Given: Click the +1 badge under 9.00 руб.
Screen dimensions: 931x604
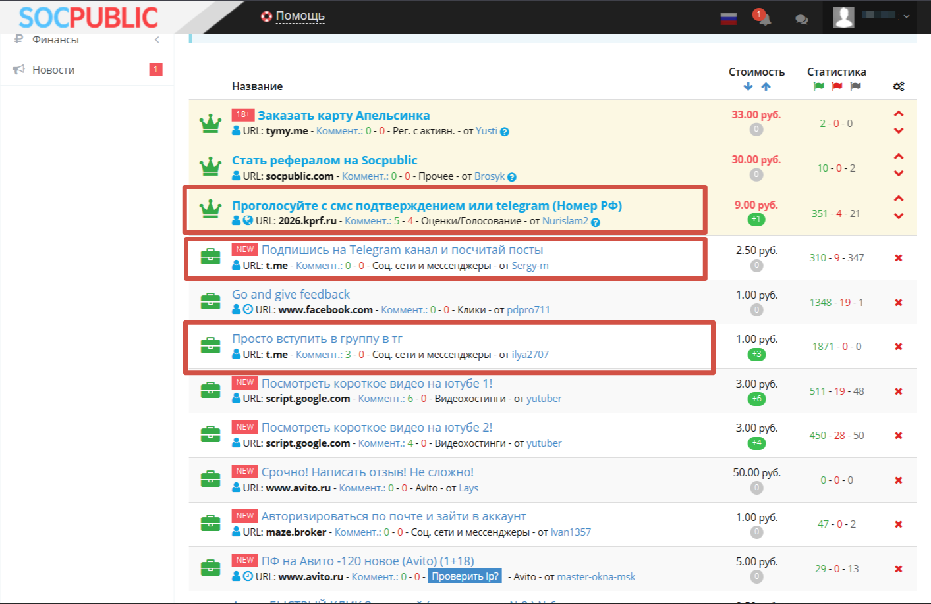Looking at the screenshot, I should [756, 219].
